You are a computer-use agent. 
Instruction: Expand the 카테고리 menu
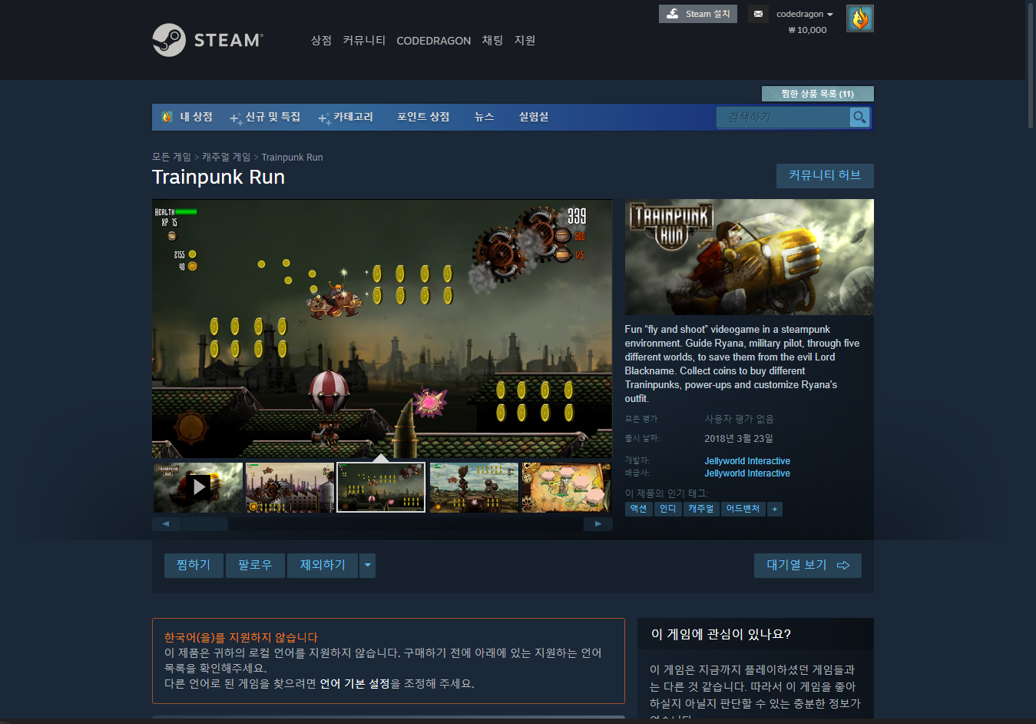coord(346,117)
